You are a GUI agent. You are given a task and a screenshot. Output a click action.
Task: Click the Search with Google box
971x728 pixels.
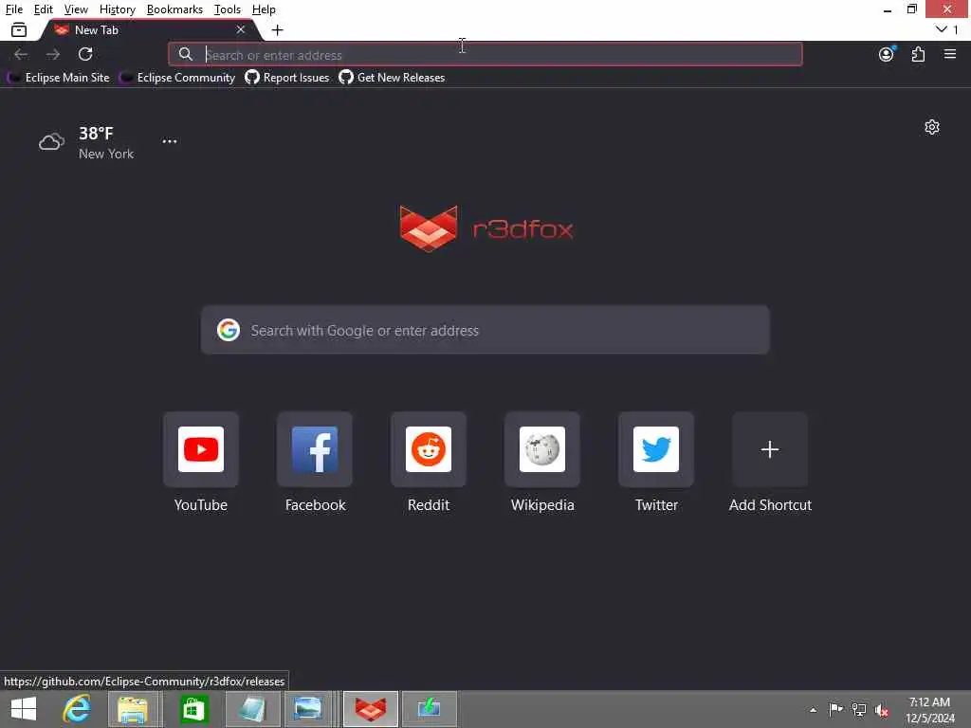(485, 330)
